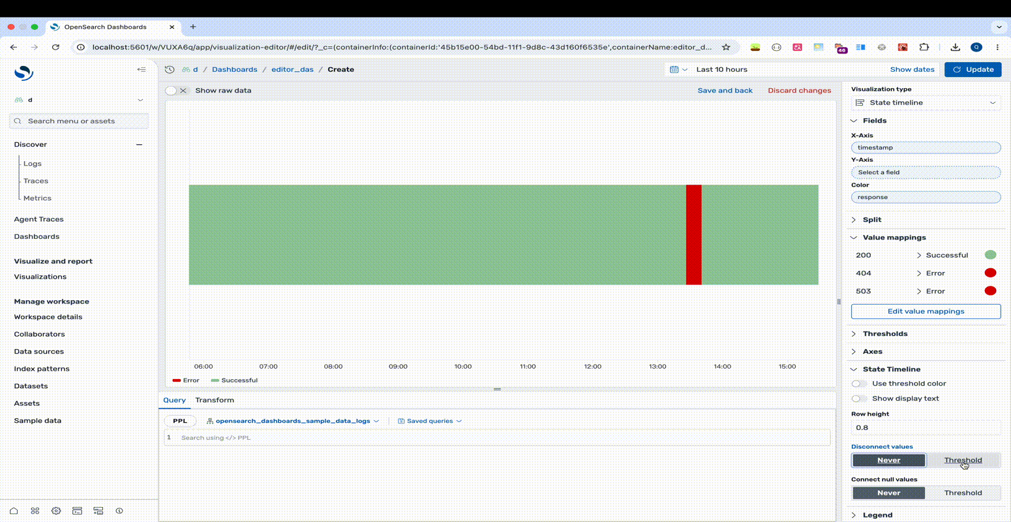Go back with the browser back arrow
The height and width of the screenshot is (522, 1011).
(14, 47)
